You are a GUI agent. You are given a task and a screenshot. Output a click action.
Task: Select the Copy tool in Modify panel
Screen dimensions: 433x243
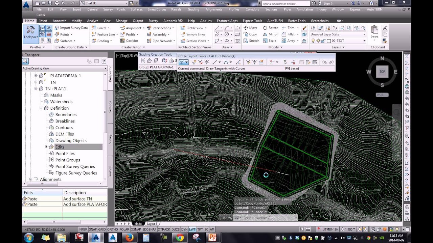[251, 34]
